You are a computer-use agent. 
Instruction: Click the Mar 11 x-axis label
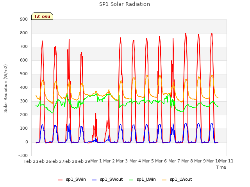click(x=227, y=161)
